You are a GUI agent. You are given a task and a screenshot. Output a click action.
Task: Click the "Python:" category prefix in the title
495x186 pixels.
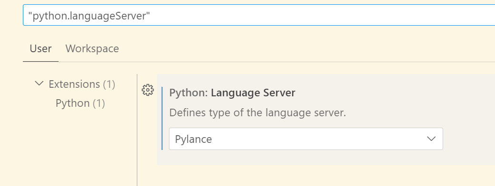pyautogui.click(x=188, y=93)
